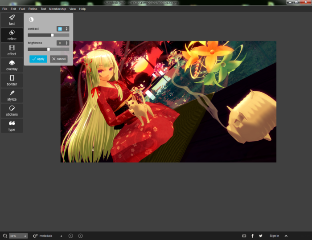The height and width of the screenshot is (240, 312).
Task: Open the Refine menu
Action: pos(33,9)
